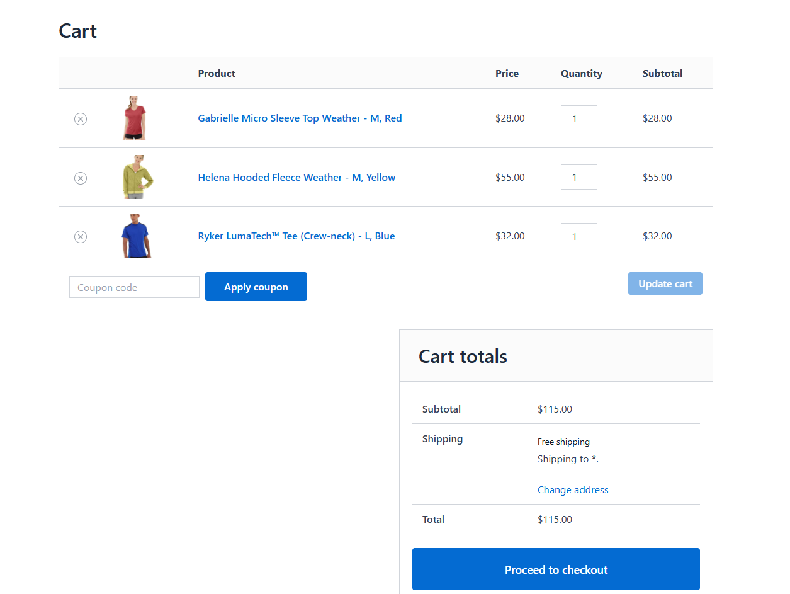
Task: Click the Subtotal column header
Action: [662, 73]
